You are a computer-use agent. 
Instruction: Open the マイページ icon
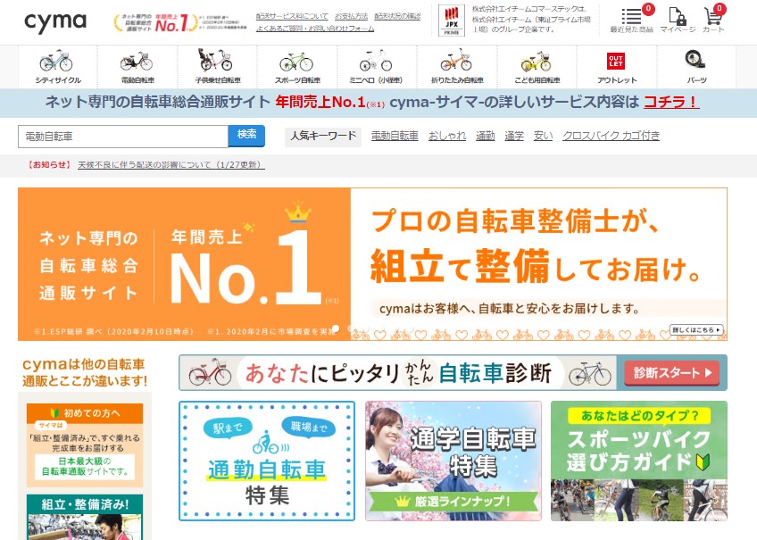pos(678,20)
